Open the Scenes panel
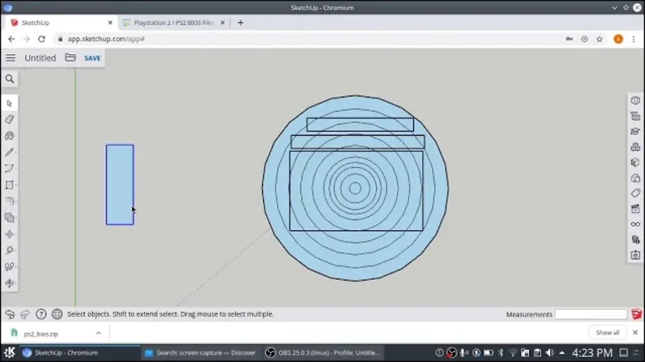The image size is (645, 362). (635, 209)
